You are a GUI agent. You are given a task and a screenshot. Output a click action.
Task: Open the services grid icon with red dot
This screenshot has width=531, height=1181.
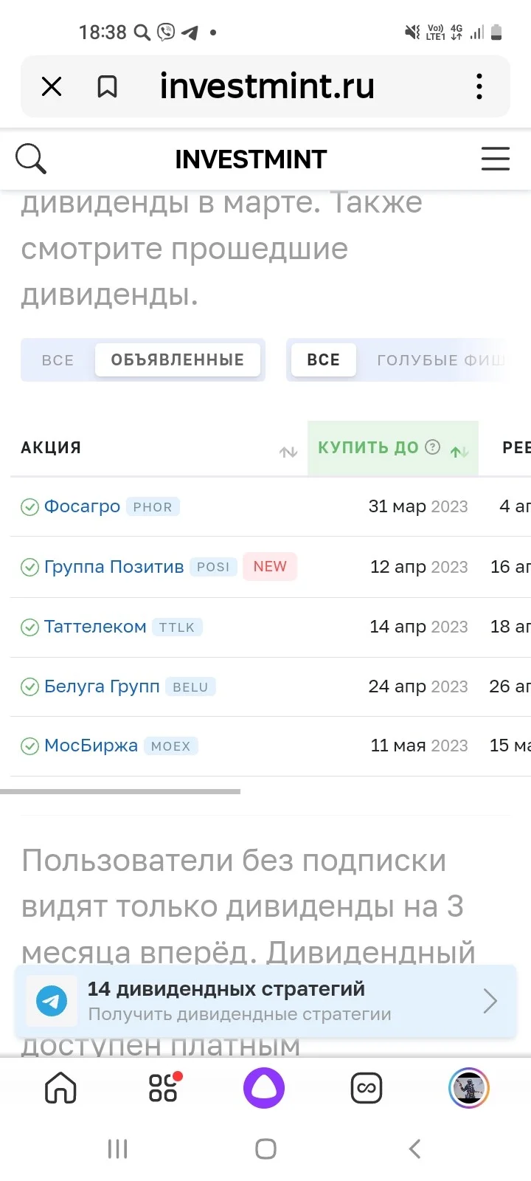coord(164,1087)
